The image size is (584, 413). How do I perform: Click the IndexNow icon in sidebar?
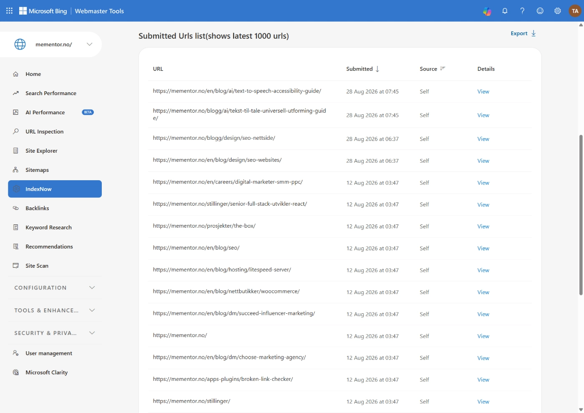click(16, 189)
